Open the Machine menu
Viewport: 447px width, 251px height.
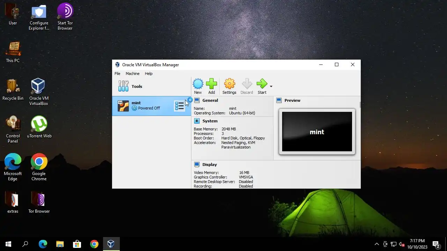pos(132,74)
